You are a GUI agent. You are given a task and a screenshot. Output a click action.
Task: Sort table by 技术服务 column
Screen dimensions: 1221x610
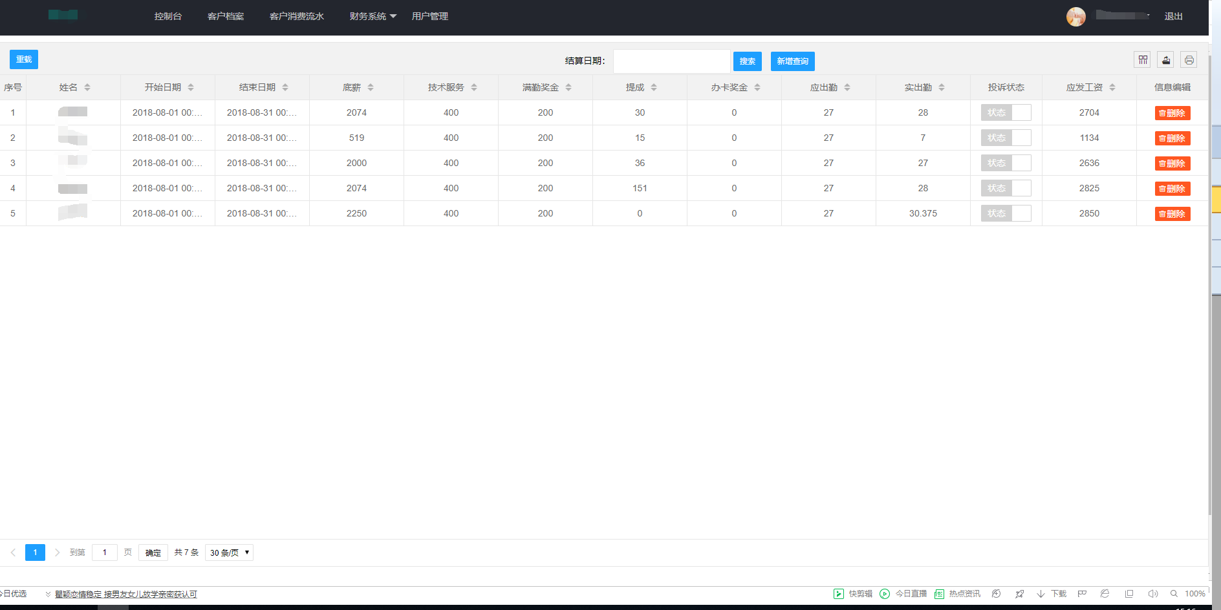[x=474, y=87]
